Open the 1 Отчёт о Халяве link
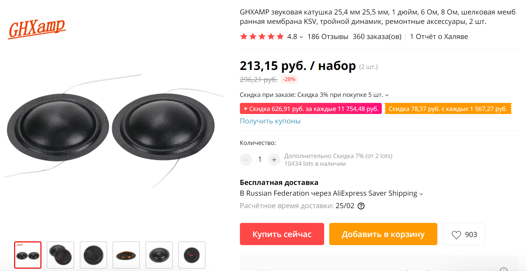The width and height of the screenshot is (526, 271). click(439, 37)
